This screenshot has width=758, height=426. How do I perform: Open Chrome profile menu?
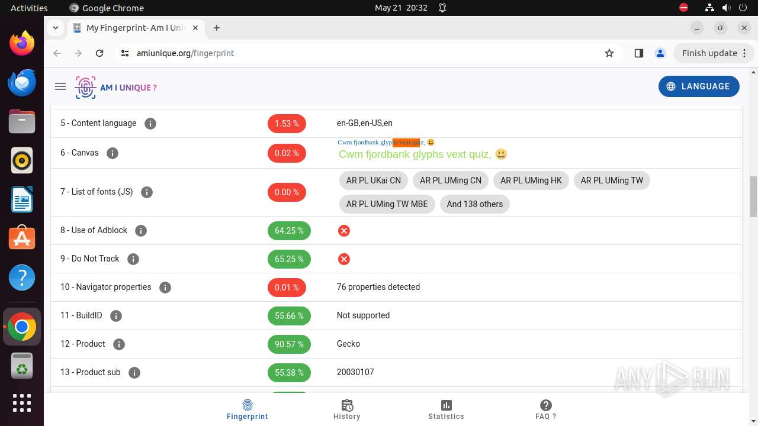coord(660,53)
